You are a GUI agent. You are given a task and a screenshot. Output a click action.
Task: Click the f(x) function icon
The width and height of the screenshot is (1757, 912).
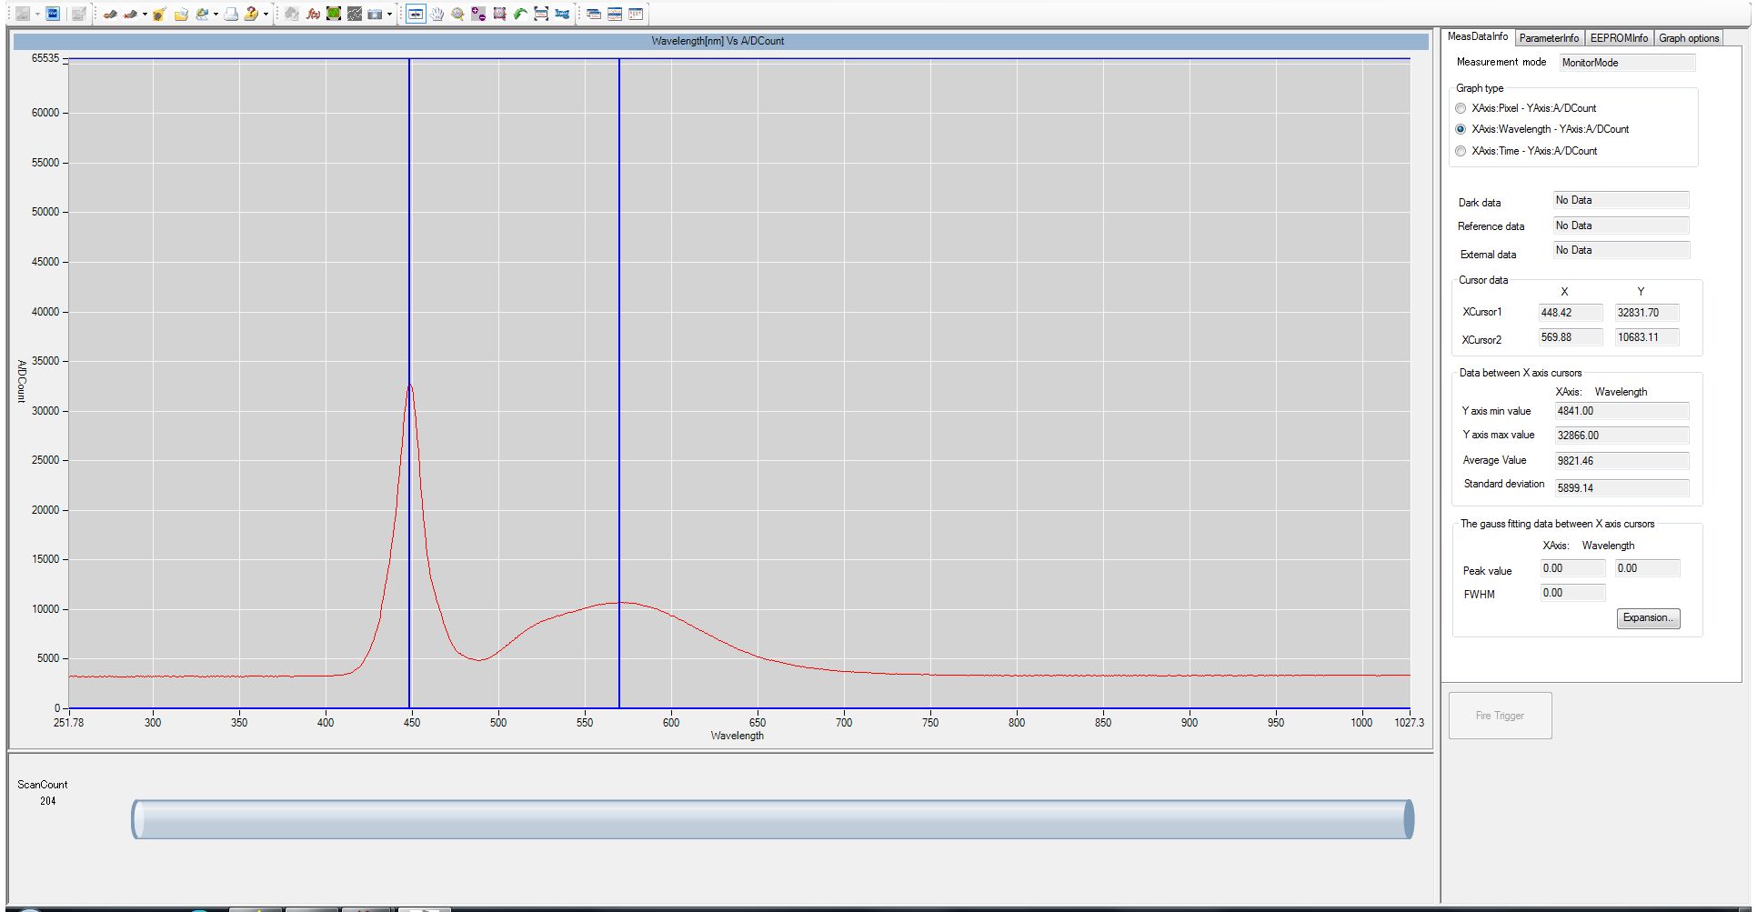pyautogui.click(x=313, y=14)
